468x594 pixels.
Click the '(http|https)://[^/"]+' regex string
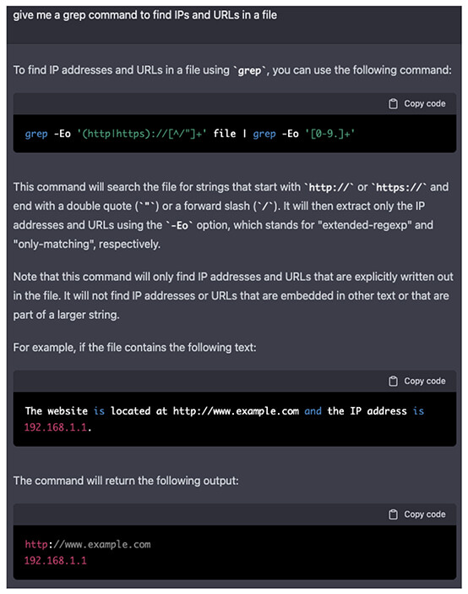coord(141,134)
